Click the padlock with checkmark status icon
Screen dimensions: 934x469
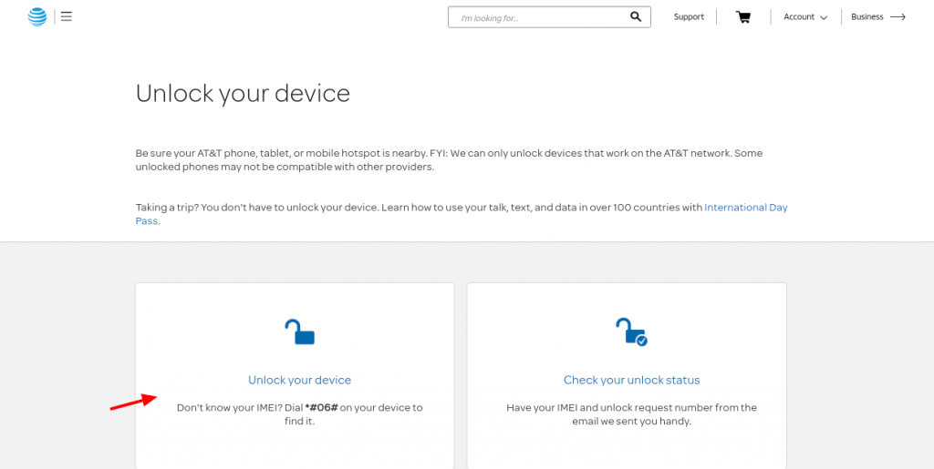(631, 331)
